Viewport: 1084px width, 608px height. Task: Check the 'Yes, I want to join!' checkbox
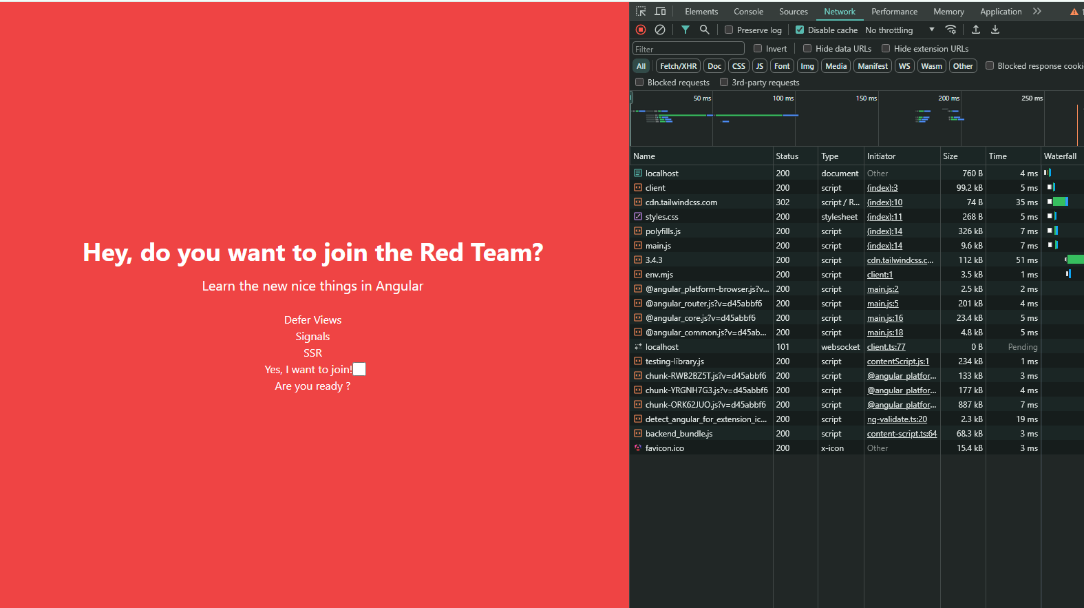pos(359,370)
